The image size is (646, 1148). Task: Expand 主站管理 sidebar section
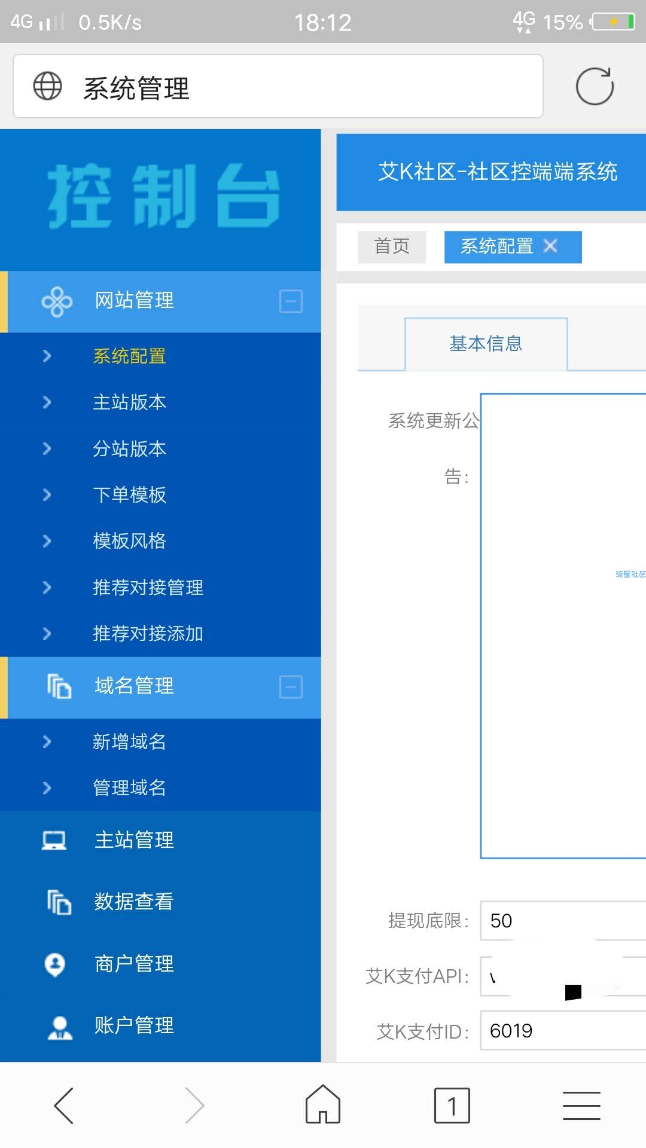[160, 841]
